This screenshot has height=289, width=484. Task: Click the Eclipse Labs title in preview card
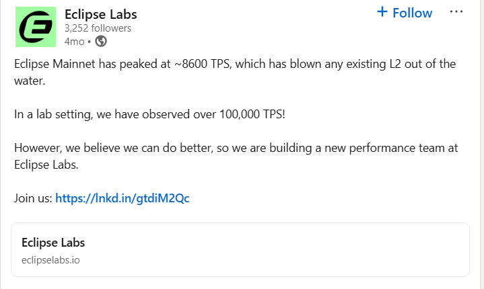[53, 243]
